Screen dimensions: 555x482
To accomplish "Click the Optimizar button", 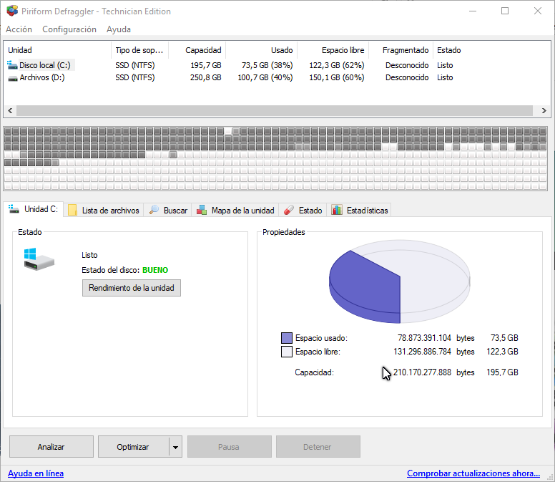I will [133, 447].
